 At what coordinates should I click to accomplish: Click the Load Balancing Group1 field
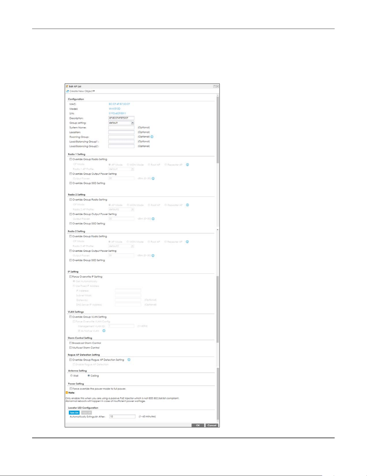point(121,141)
